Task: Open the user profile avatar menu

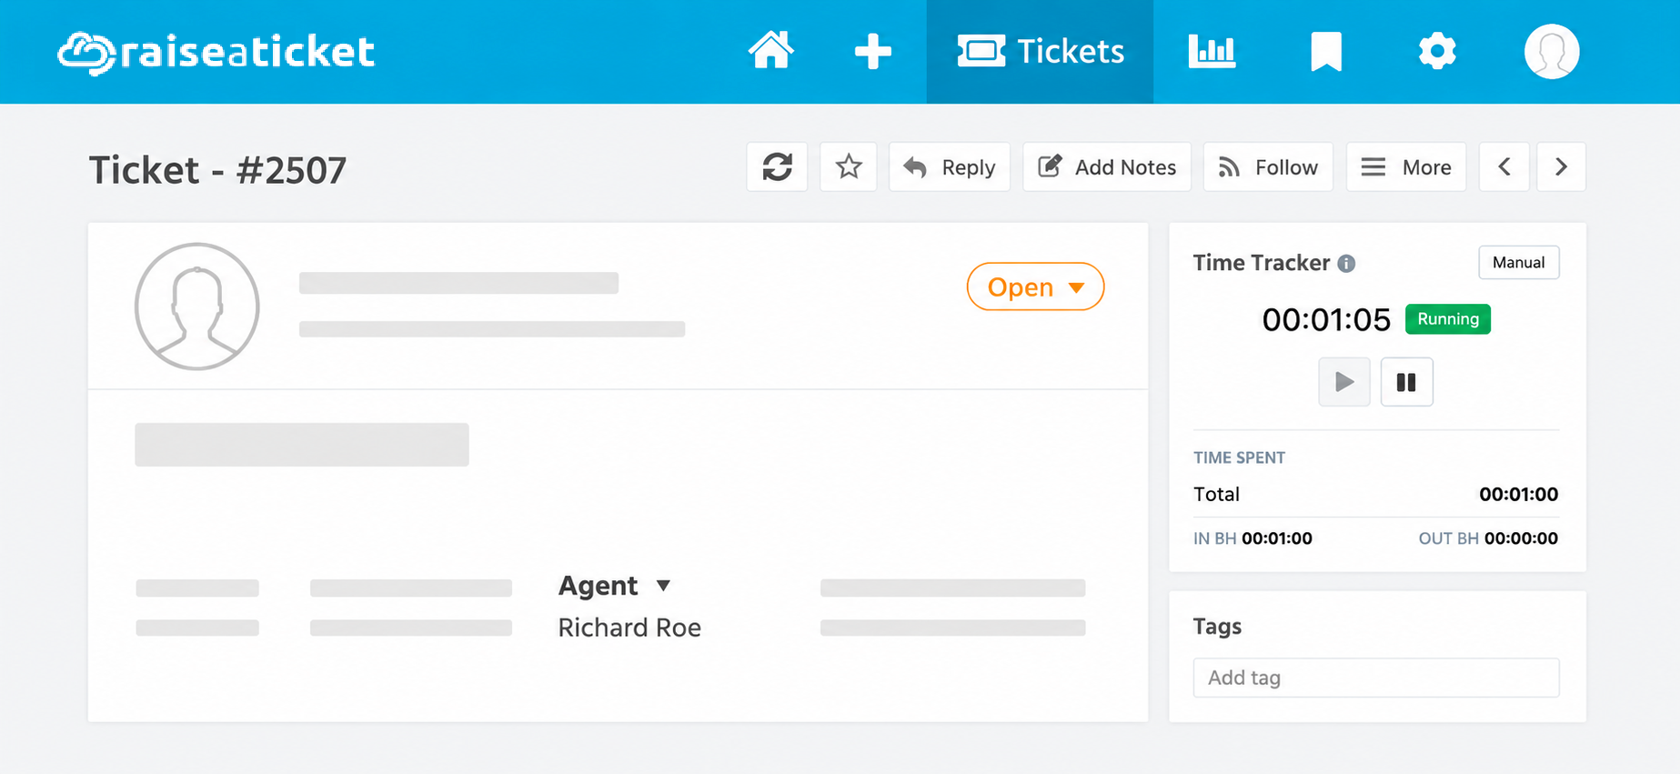Action: click(x=1551, y=51)
